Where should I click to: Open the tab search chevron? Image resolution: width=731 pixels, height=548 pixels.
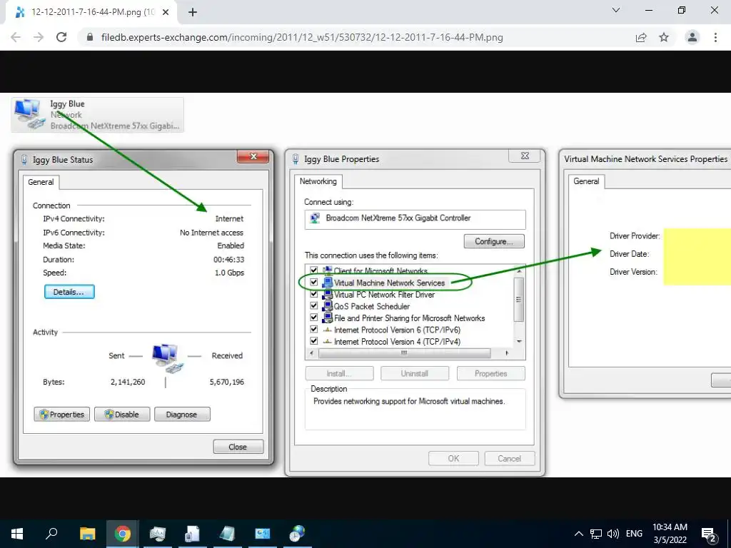(x=616, y=10)
